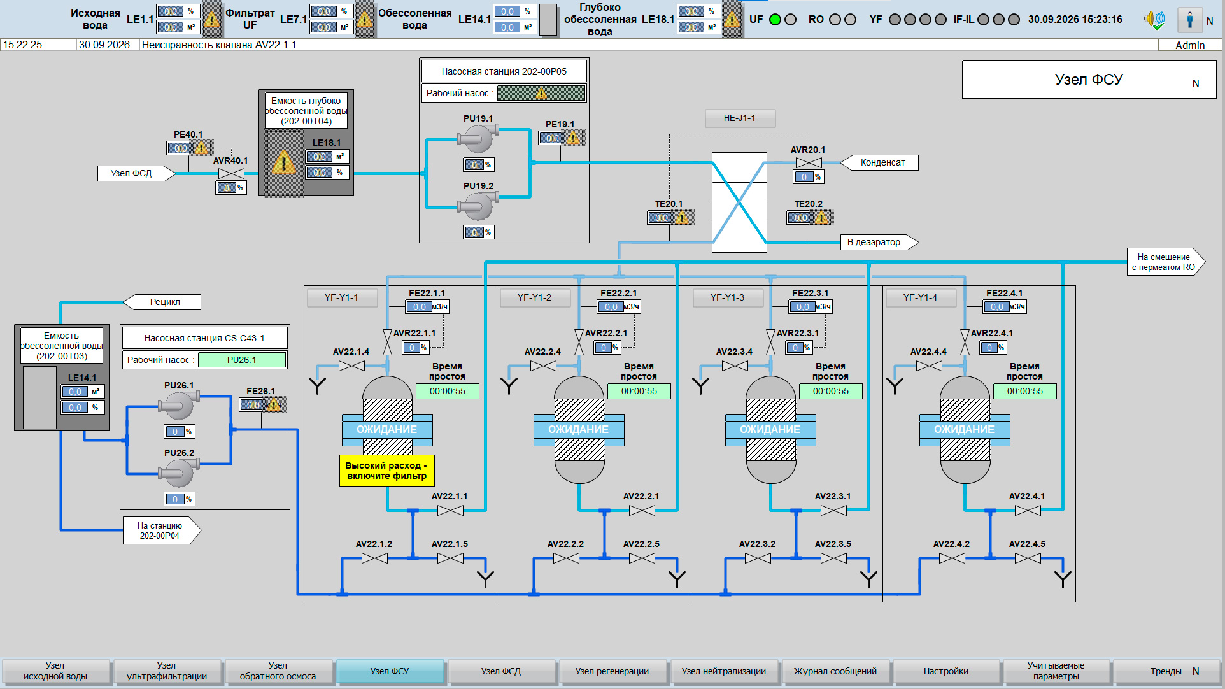Click valve AV22.1.1 symbol
The height and width of the screenshot is (689, 1225).
tap(450, 510)
